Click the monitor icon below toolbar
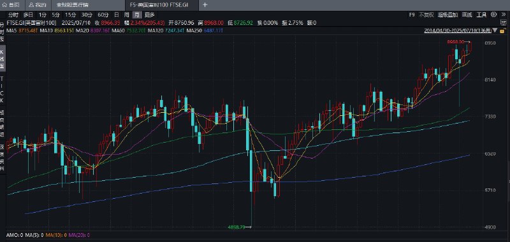The width and height of the screenshot is (510, 242). pyautogui.click(x=504, y=23)
